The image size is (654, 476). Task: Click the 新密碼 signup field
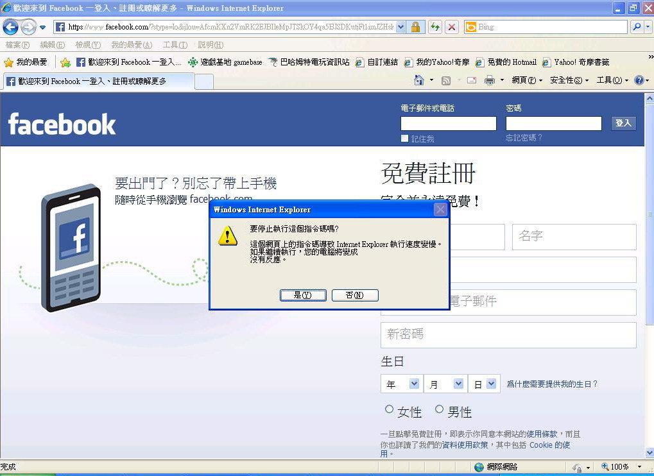click(x=508, y=335)
